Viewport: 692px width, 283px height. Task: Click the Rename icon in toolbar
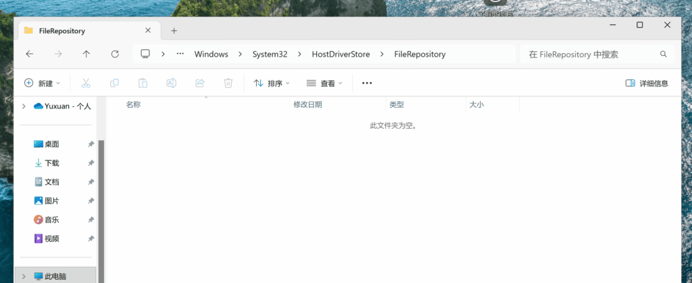tap(172, 83)
